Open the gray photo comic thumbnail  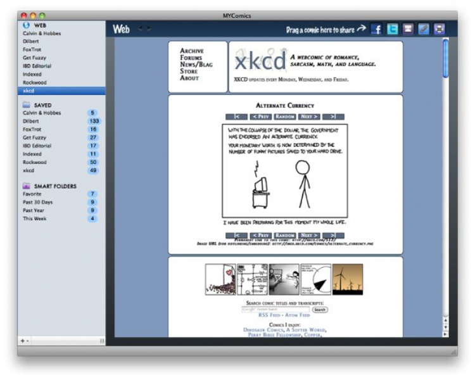(x=284, y=279)
